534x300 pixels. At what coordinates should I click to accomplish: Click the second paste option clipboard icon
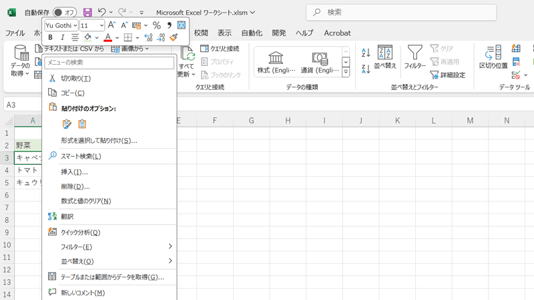pyautogui.click(x=82, y=124)
